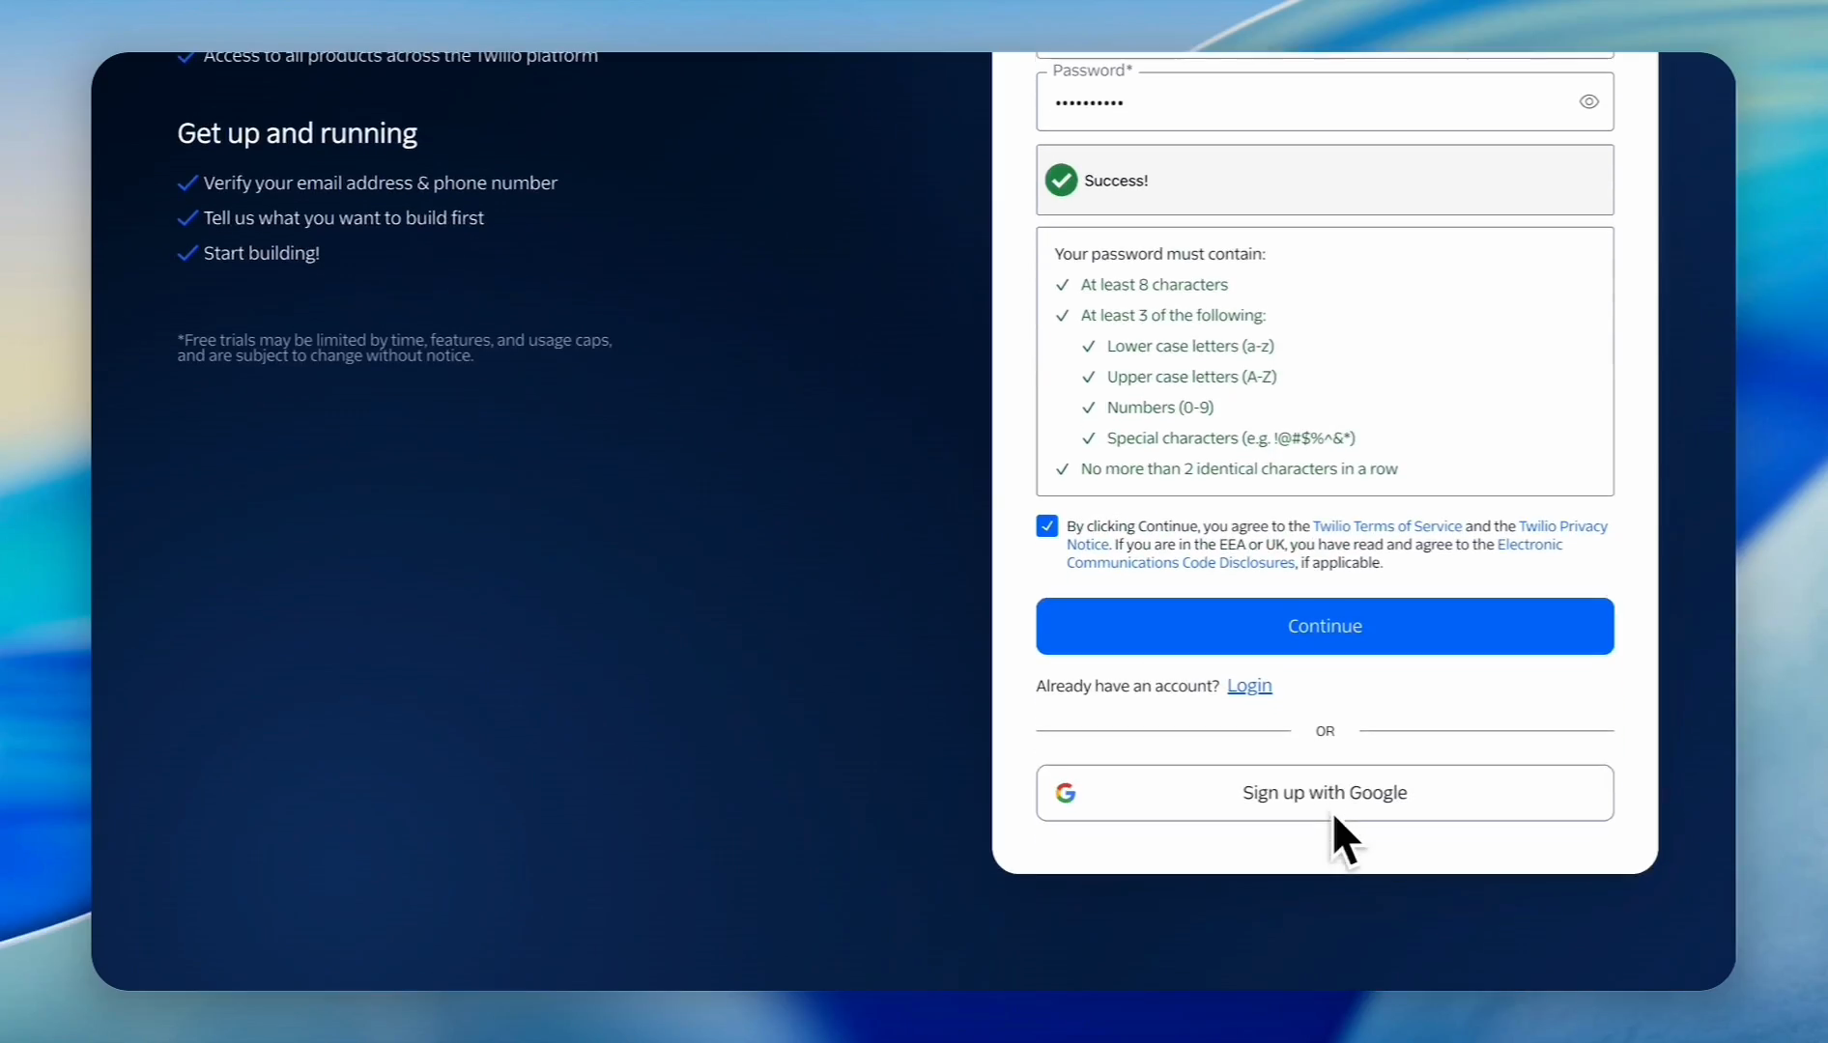This screenshot has width=1828, height=1043.
Task: Click the Google logo icon
Action: (x=1066, y=793)
